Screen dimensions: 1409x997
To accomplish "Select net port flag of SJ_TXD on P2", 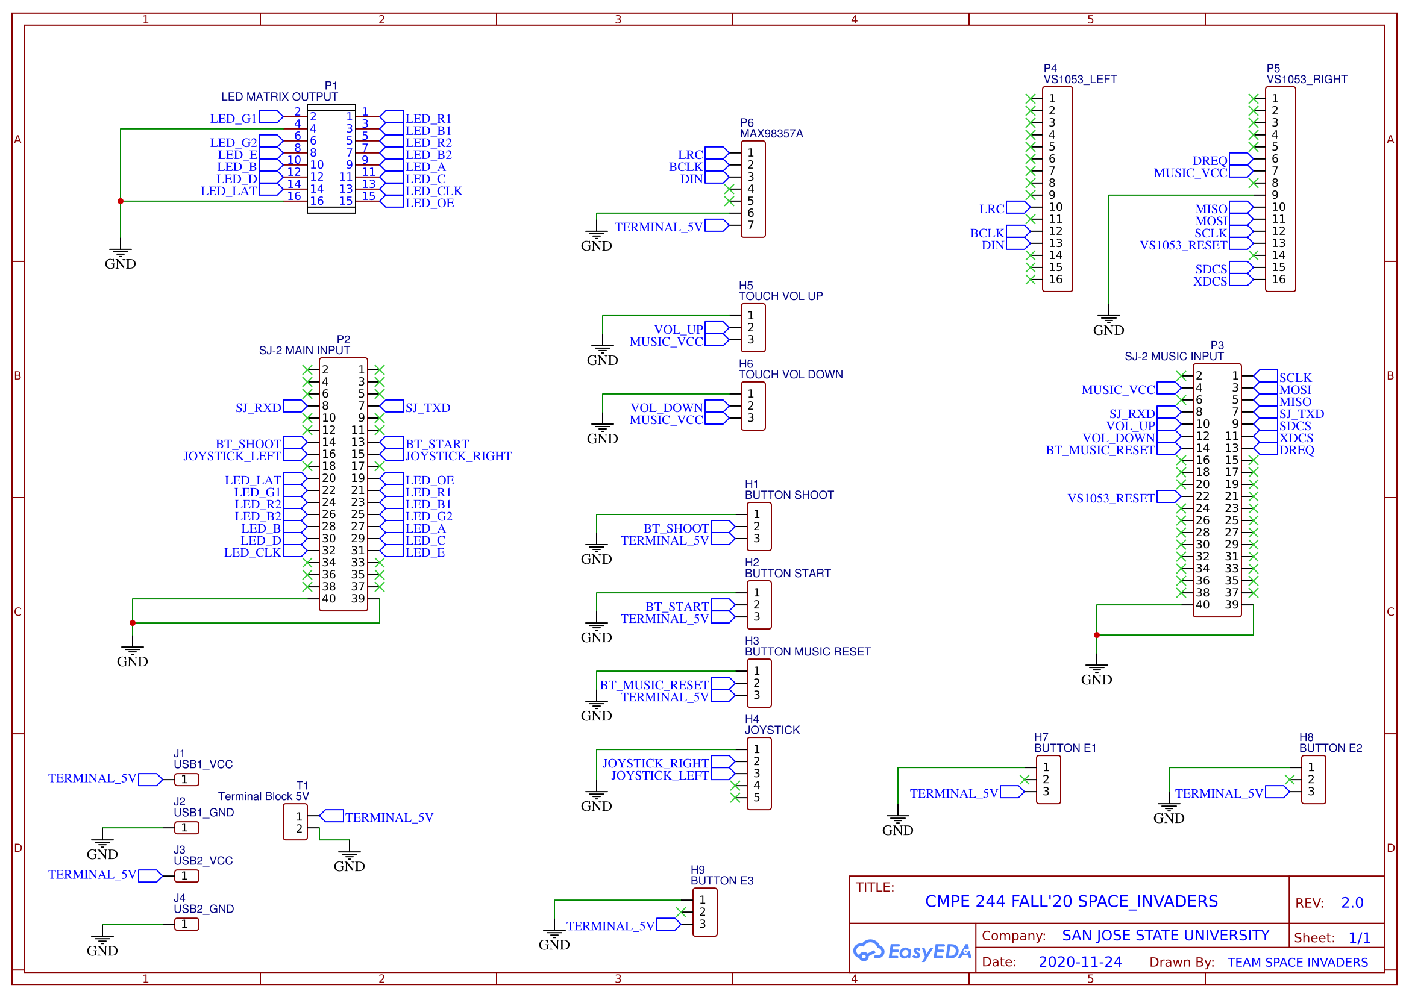I will click(x=392, y=407).
